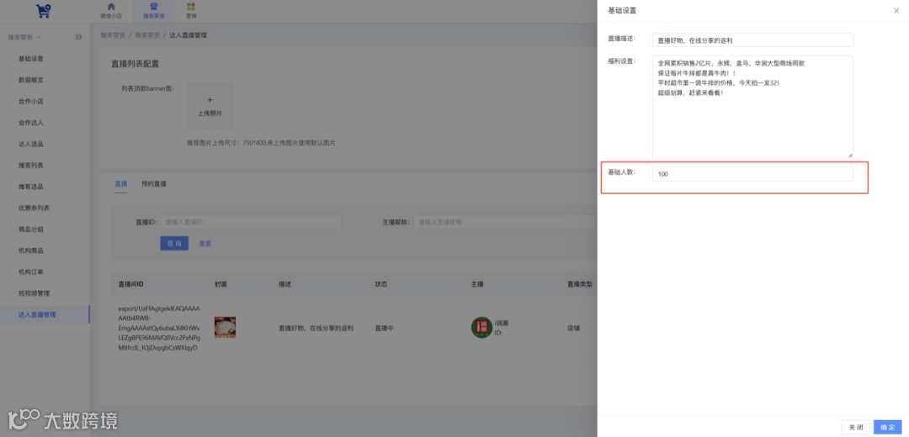The width and height of the screenshot is (909, 437).
Task: Open 合作小店 in the sidebar
Action: pyautogui.click(x=31, y=102)
